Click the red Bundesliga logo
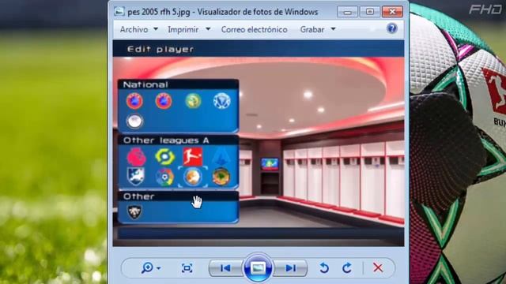 click(x=193, y=157)
